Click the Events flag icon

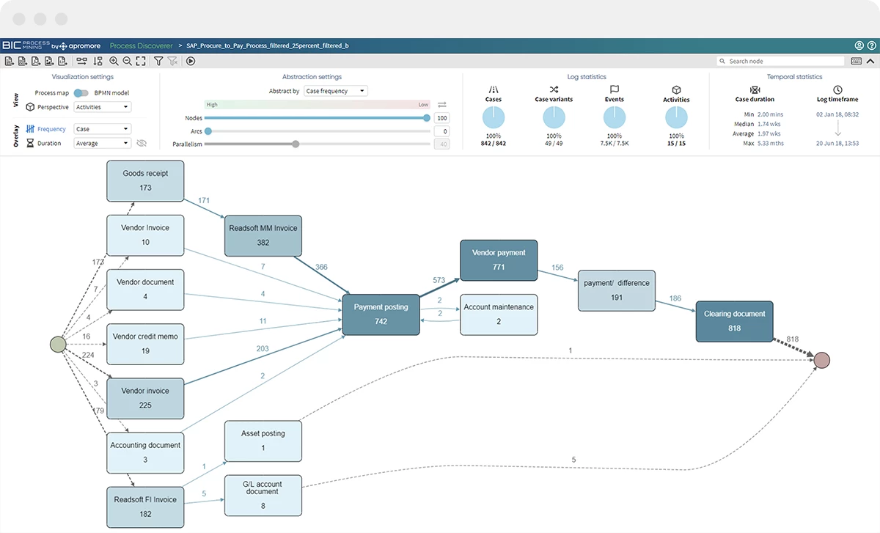pos(615,89)
